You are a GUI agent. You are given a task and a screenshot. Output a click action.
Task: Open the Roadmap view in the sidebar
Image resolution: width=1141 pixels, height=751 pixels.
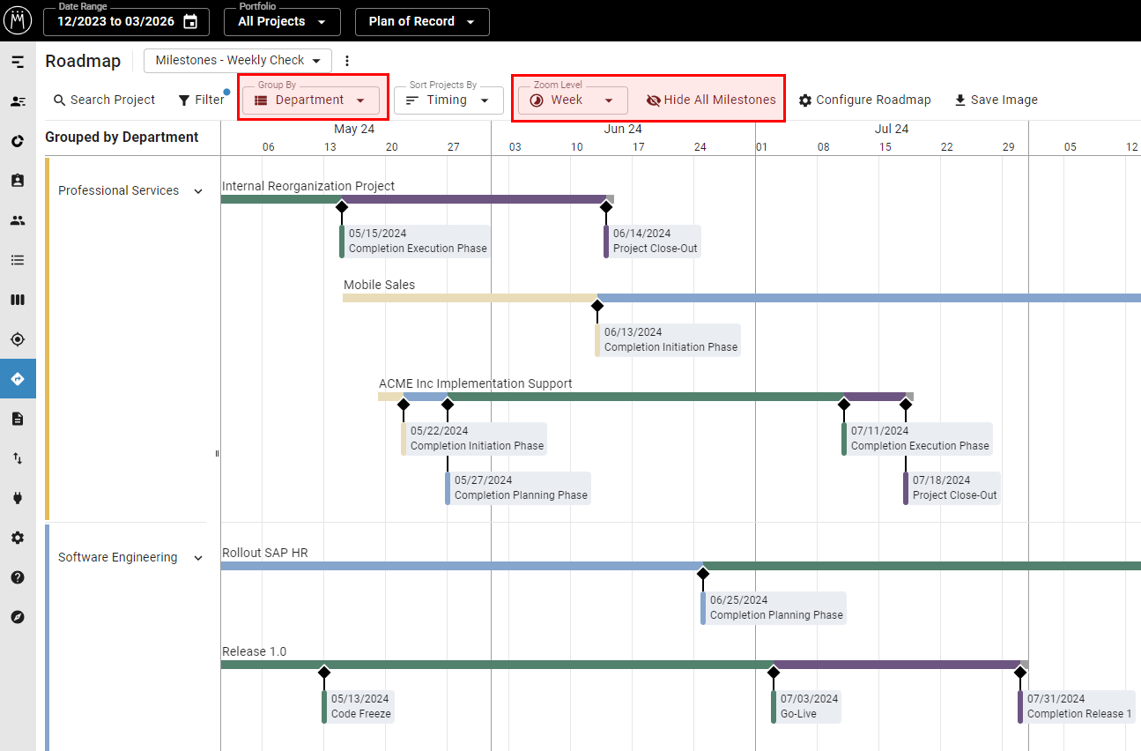[18, 378]
